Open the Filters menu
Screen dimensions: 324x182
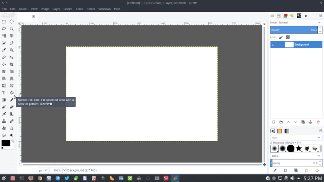point(91,9)
